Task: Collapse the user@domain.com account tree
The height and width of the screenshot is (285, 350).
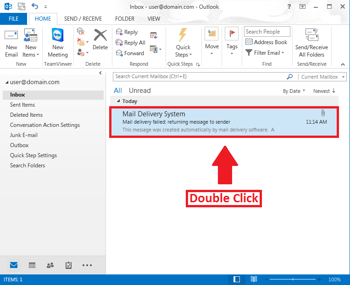Action: tap(7, 82)
